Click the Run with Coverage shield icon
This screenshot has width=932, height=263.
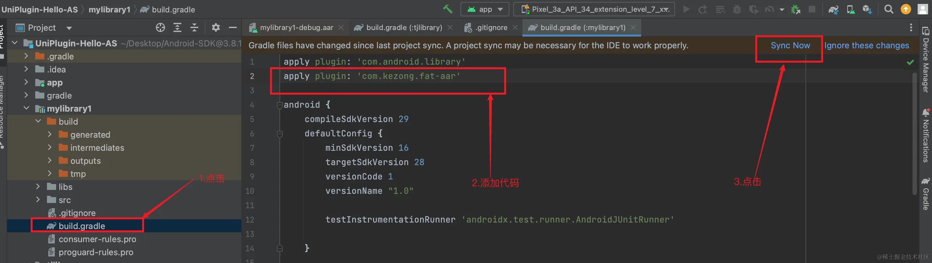[754, 9]
